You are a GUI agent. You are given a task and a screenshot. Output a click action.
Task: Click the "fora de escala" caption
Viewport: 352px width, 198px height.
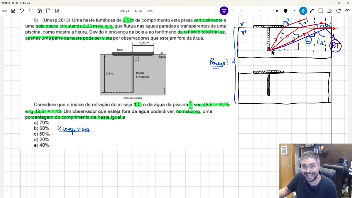click(133, 98)
